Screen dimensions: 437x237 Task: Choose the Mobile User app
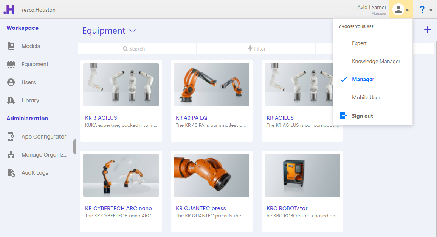pos(366,97)
